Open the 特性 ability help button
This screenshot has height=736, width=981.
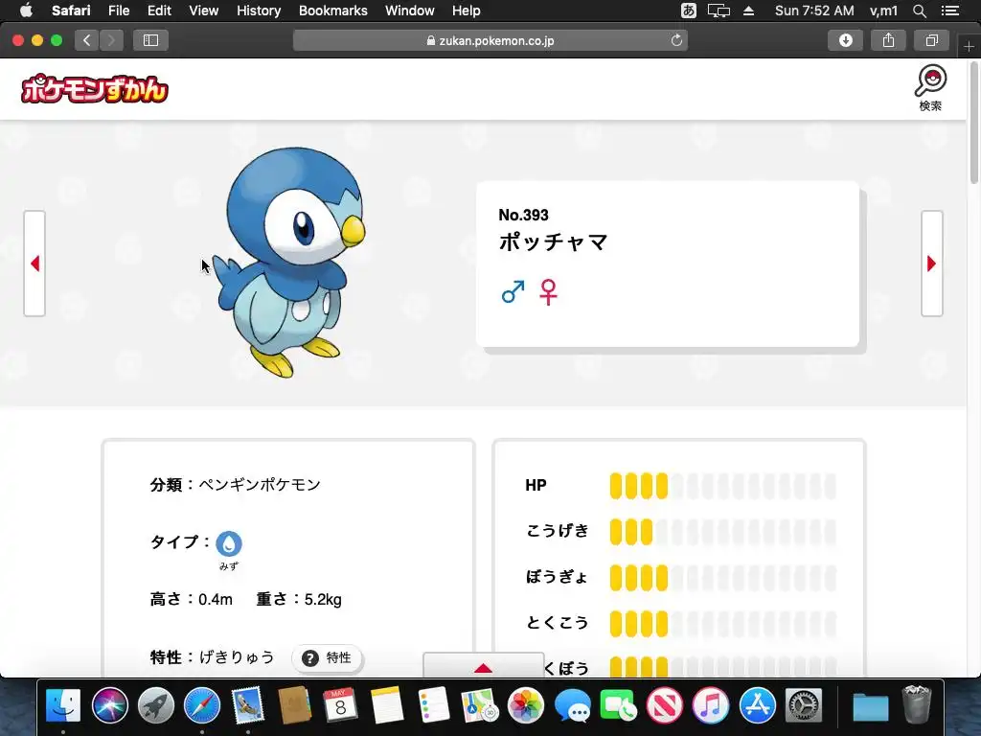327,657
